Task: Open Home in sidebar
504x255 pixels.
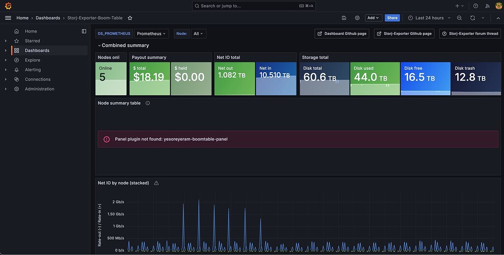Action: [31, 31]
